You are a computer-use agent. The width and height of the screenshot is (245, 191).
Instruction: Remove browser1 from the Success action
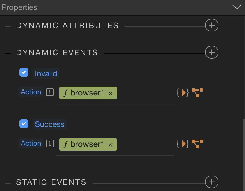coord(111,145)
